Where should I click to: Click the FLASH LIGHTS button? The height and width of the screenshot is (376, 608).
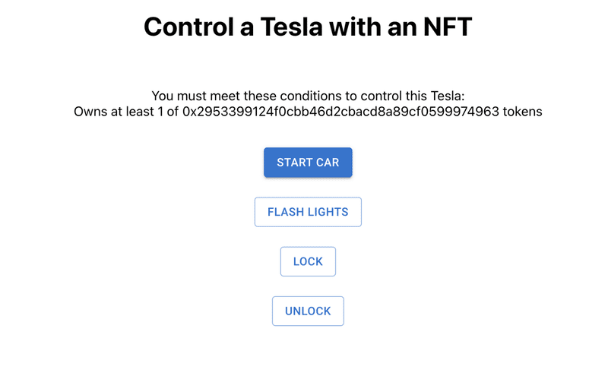click(308, 212)
